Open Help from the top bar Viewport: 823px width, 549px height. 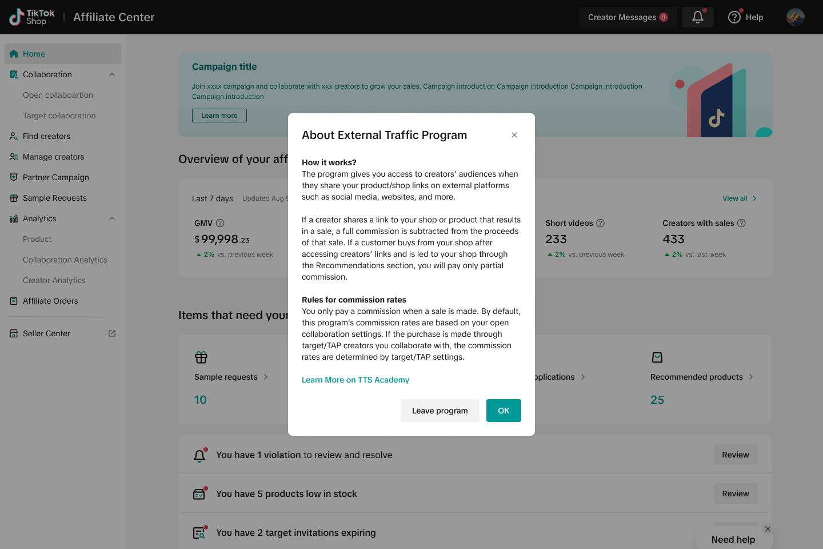745,17
